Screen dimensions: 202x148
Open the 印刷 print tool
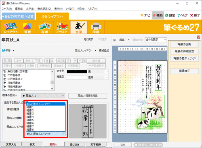coord(96,28)
